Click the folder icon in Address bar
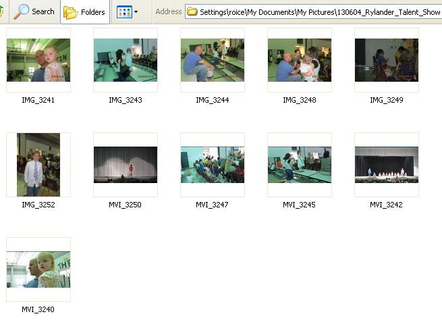Screen dimensions: 442x331 pyautogui.click(x=192, y=12)
